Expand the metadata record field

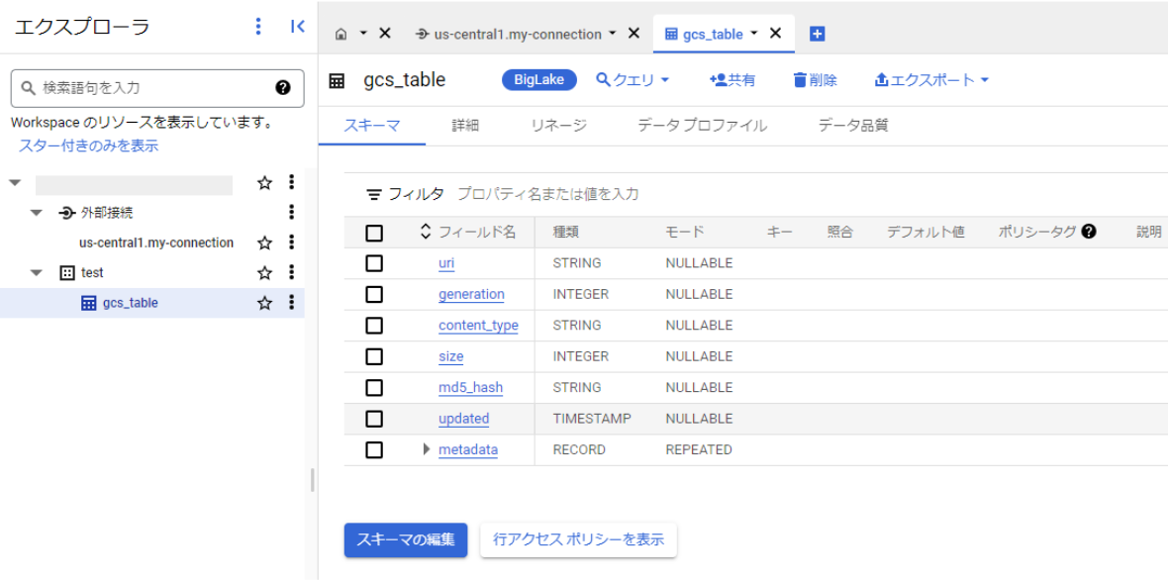[426, 449]
